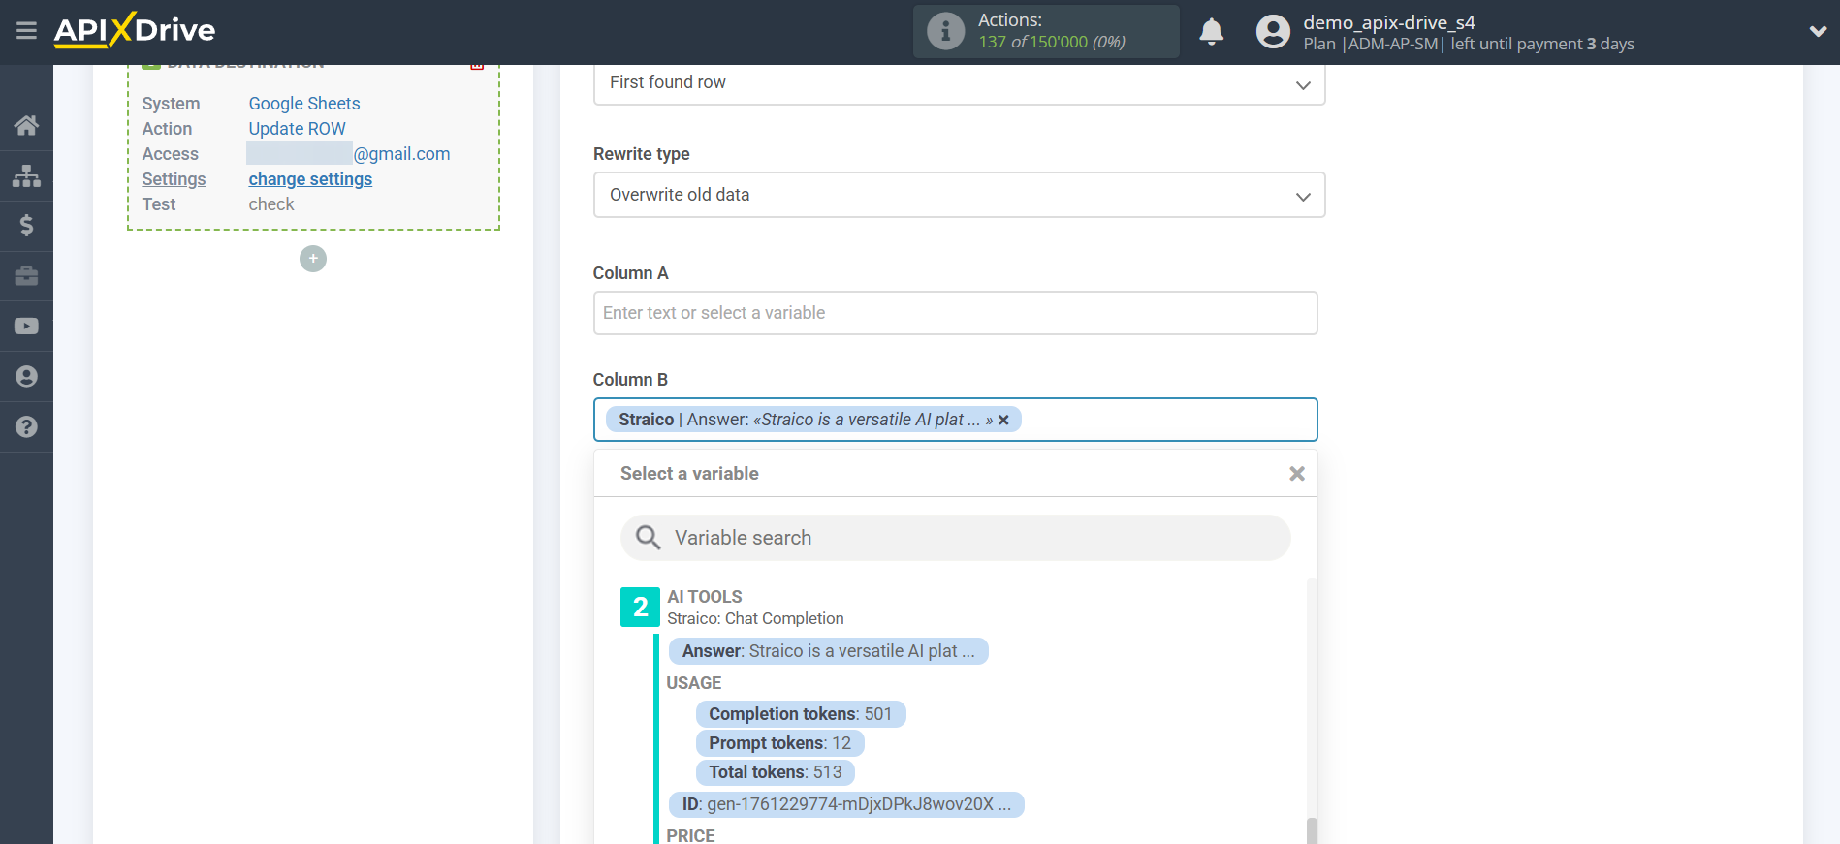Select the Total tokens variable
The image size is (1840, 844).
click(775, 772)
